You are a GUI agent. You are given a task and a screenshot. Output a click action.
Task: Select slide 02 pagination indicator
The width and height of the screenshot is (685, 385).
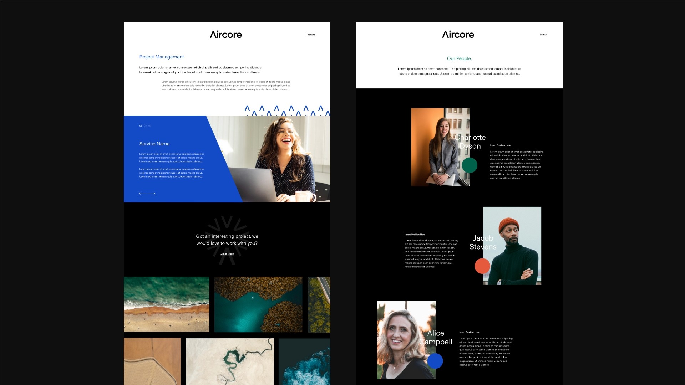pyautogui.click(x=145, y=126)
